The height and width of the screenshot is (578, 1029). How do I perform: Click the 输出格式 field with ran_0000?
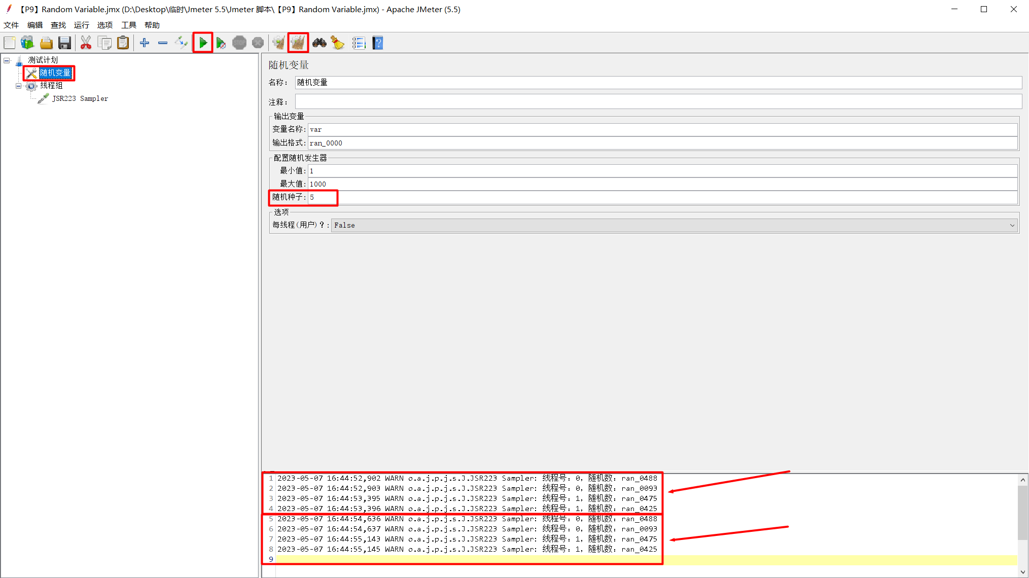pos(662,143)
